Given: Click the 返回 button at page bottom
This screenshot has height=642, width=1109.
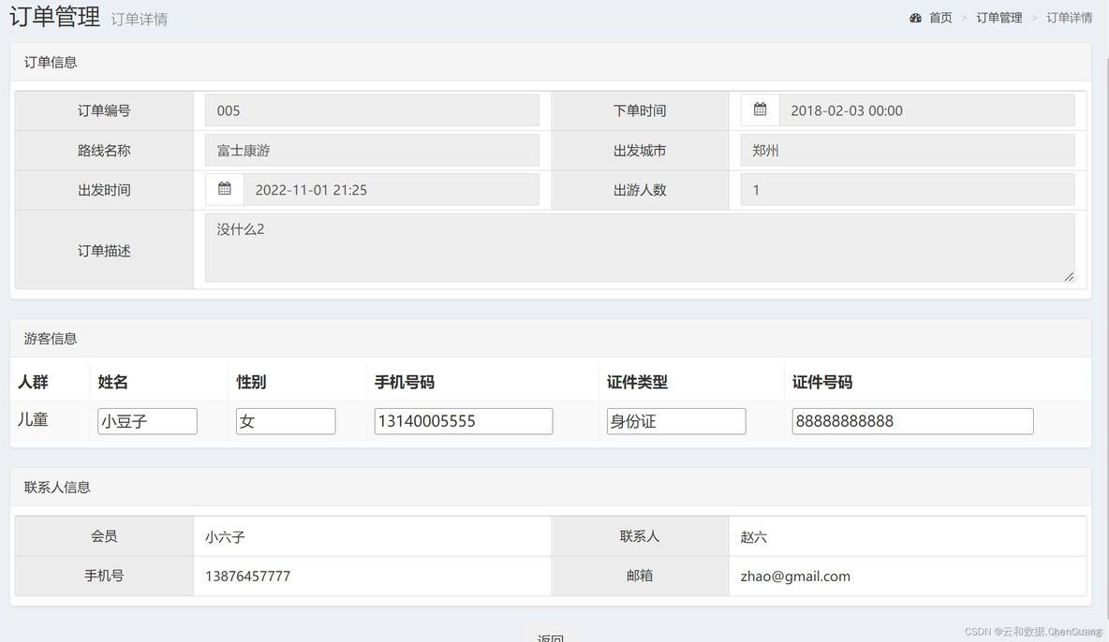Looking at the screenshot, I should (x=553, y=636).
